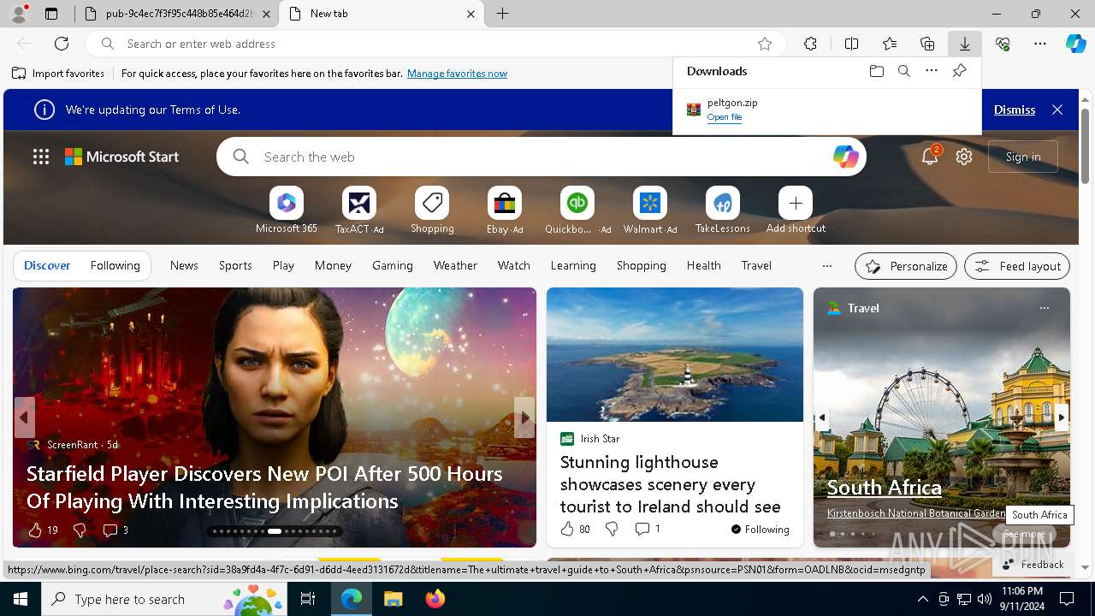Select the Weather category
Image resolution: width=1095 pixels, height=616 pixels.
coord(455,266)
